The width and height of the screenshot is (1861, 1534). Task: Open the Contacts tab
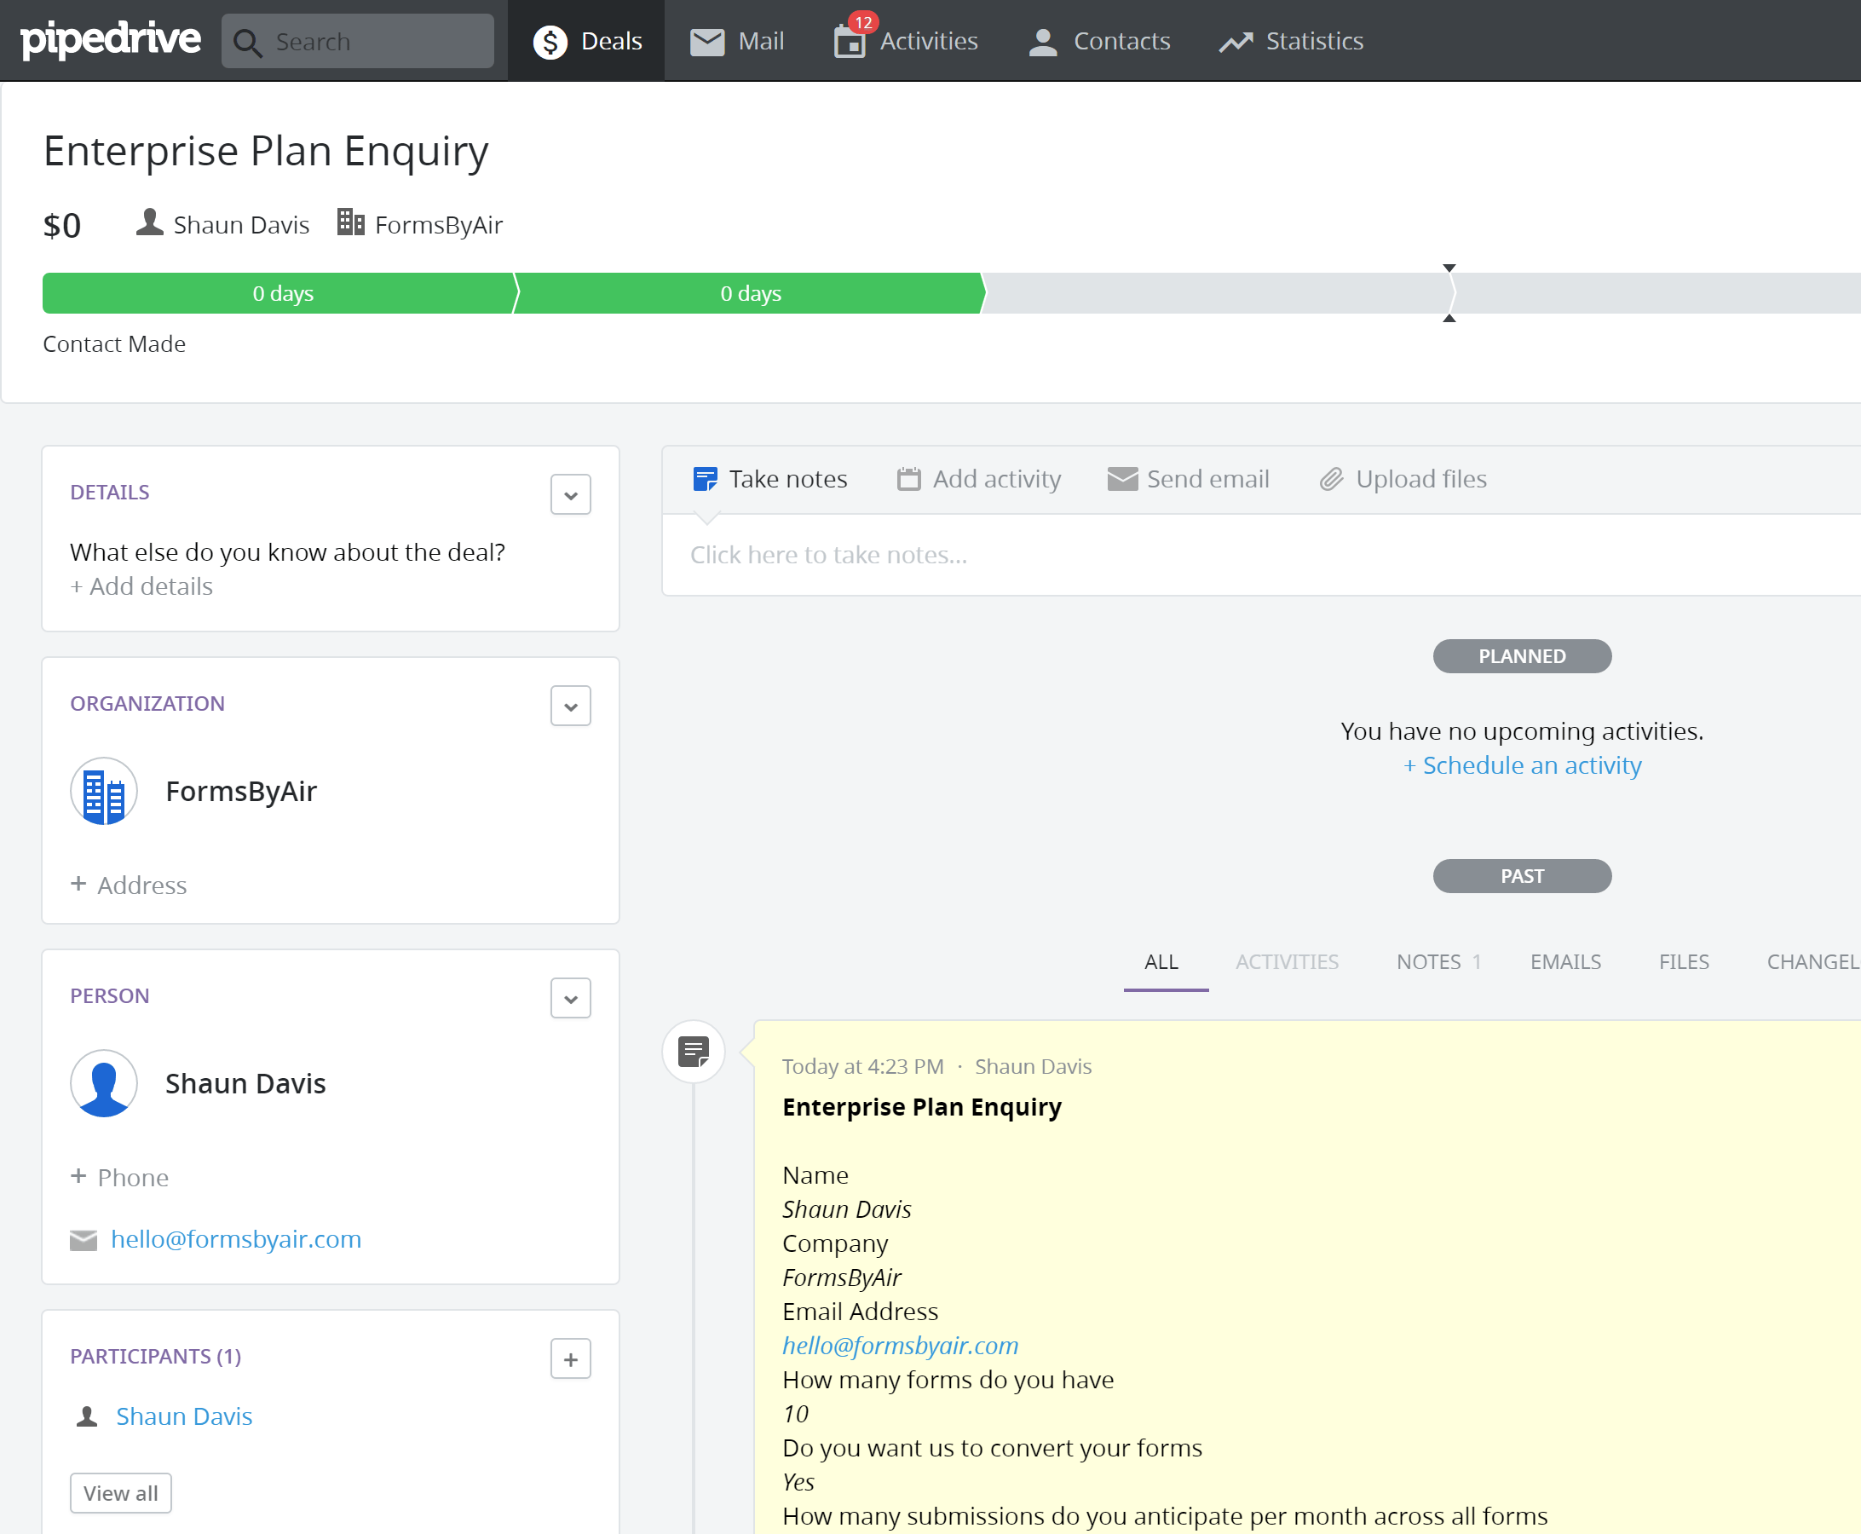click(1099, 41)
